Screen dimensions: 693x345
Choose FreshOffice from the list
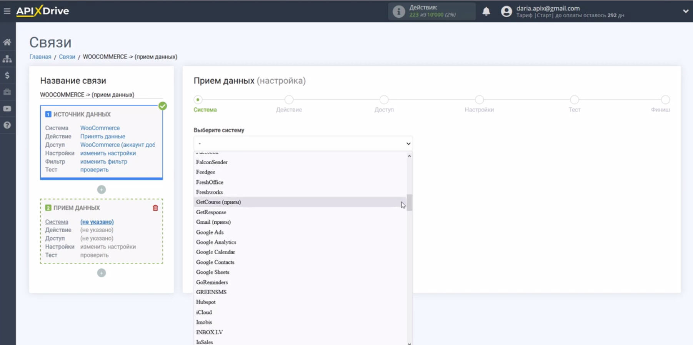point(300,182)
